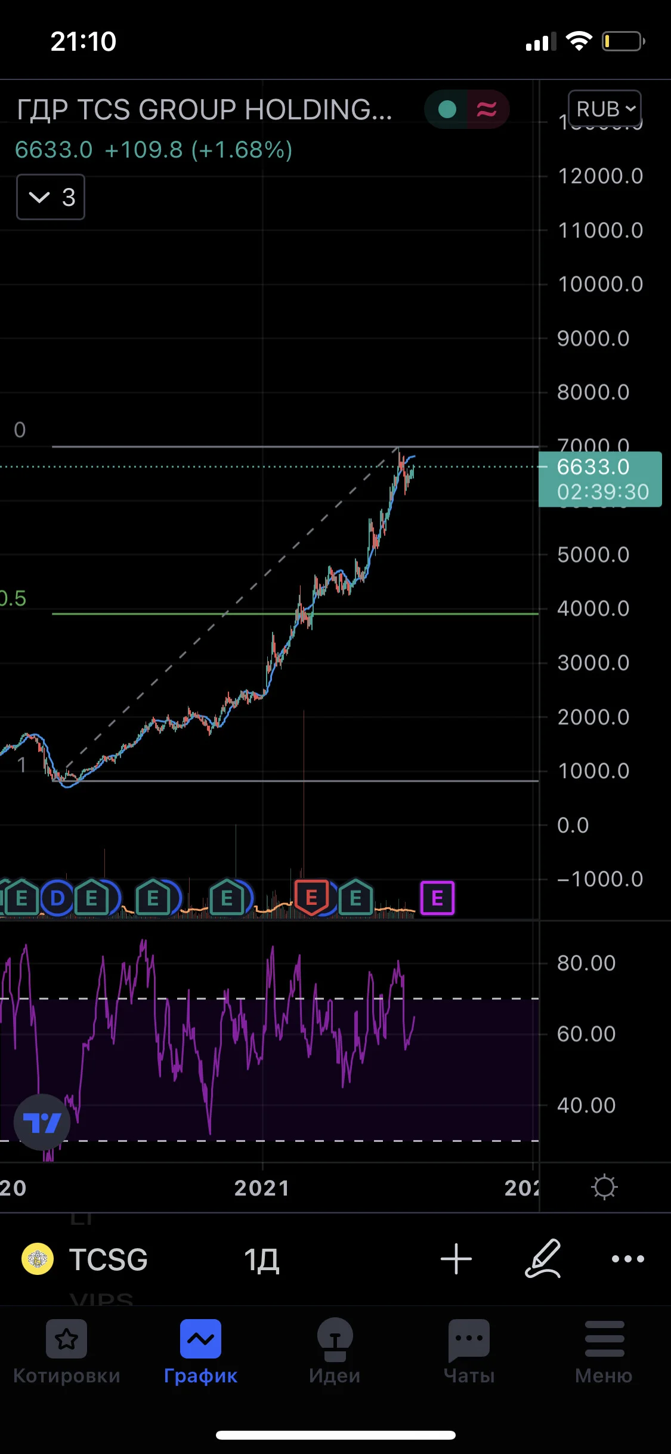Tap the 12000.0 price axis label

(601, 176)
